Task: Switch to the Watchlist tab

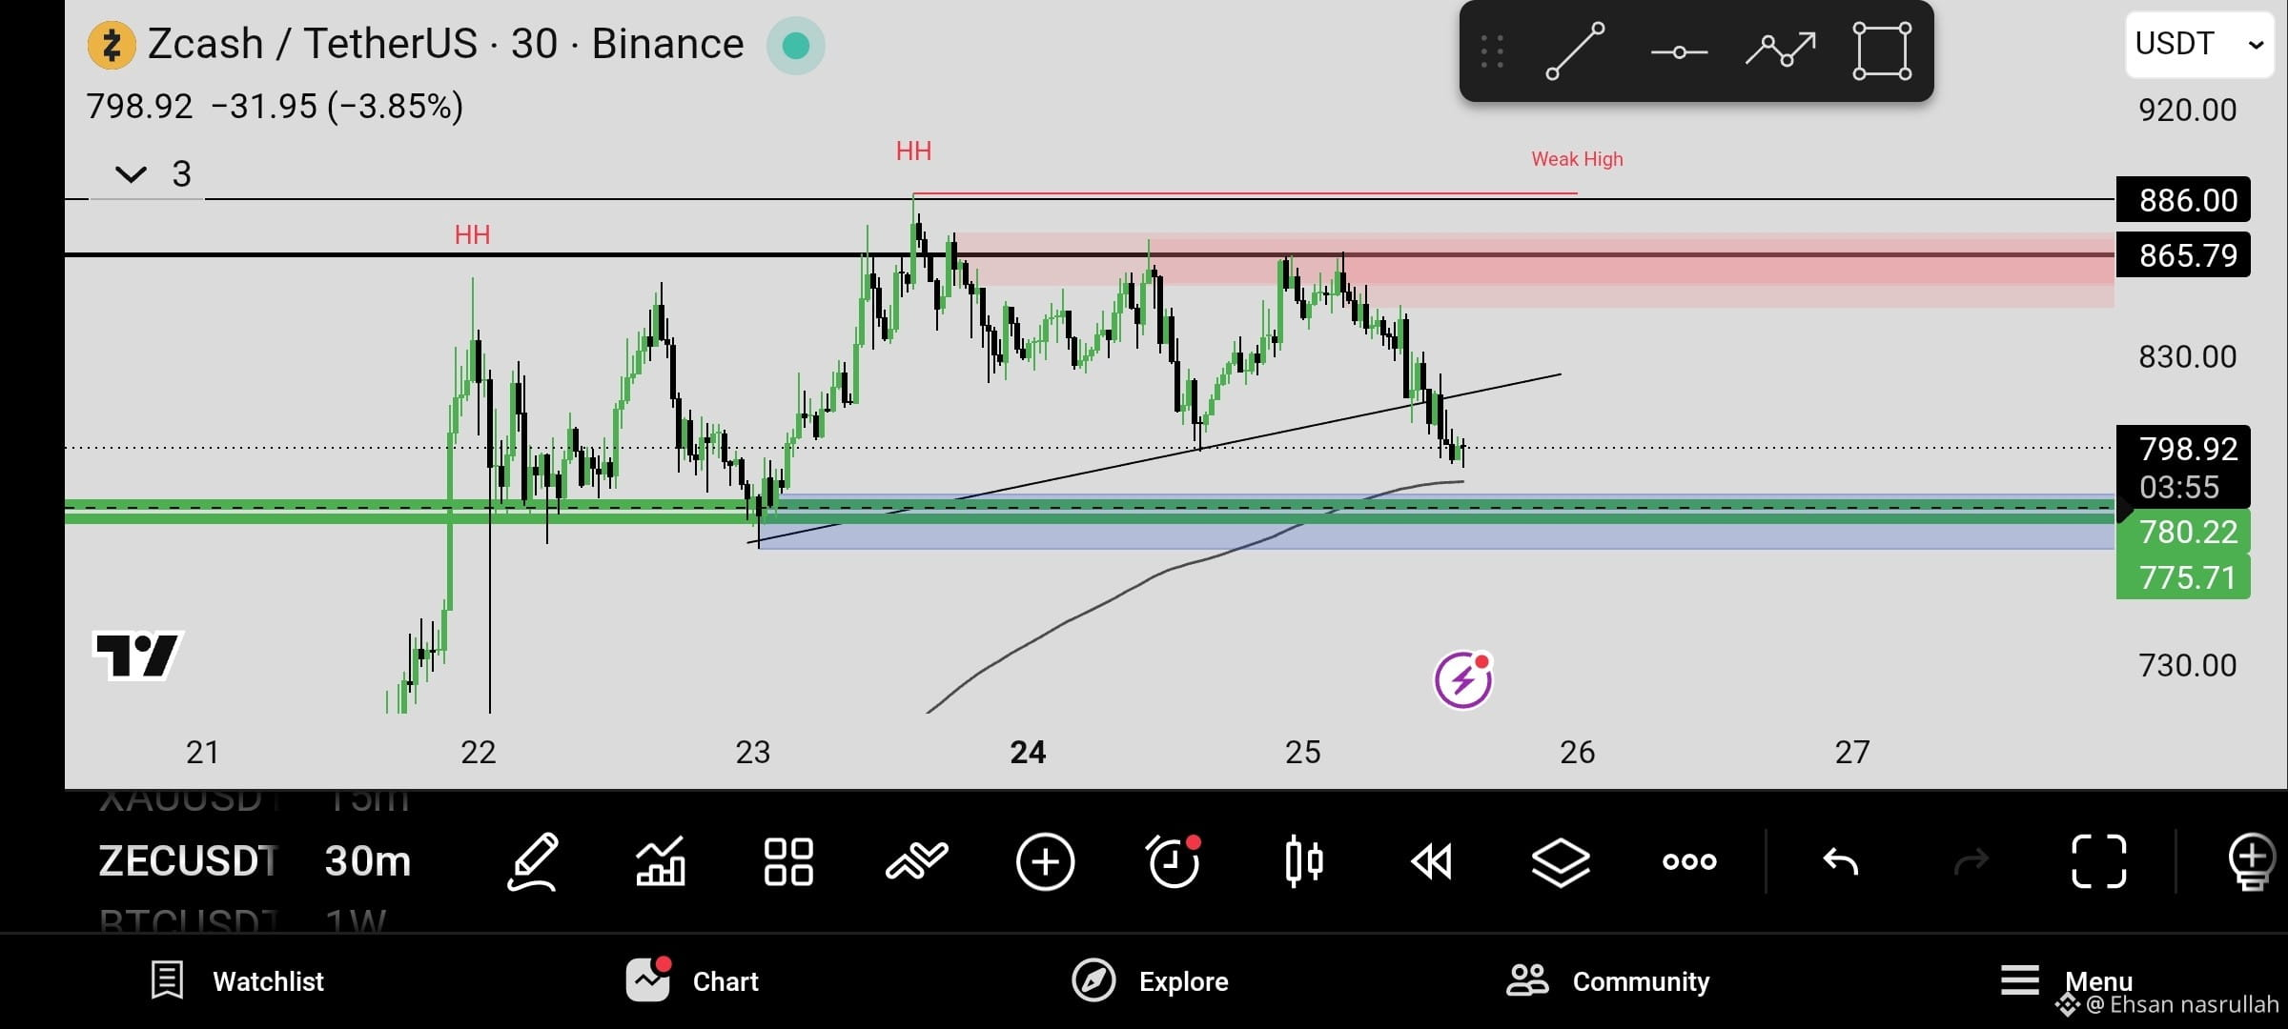Action: (x=238, y=980)
